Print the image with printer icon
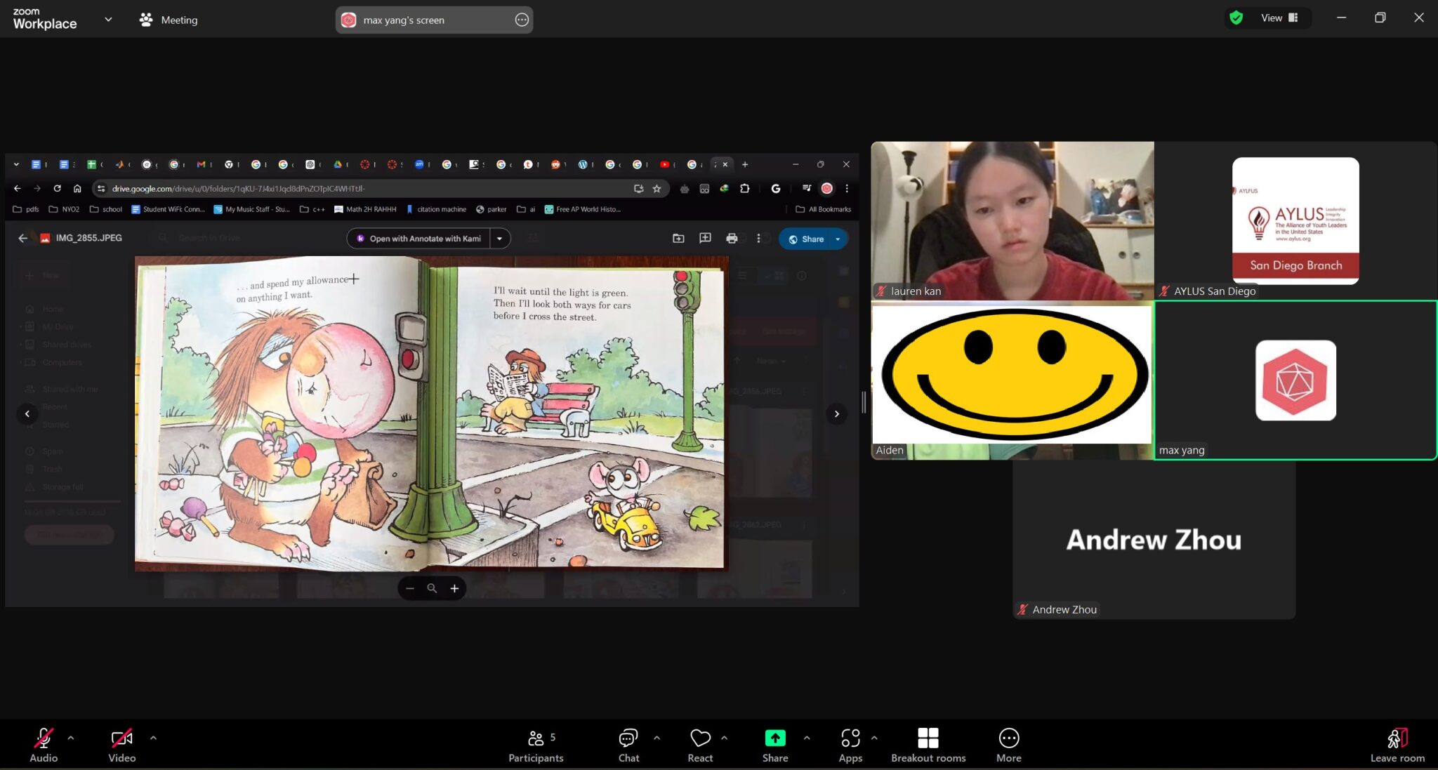The image size is (1438, 770). (732, 239)
